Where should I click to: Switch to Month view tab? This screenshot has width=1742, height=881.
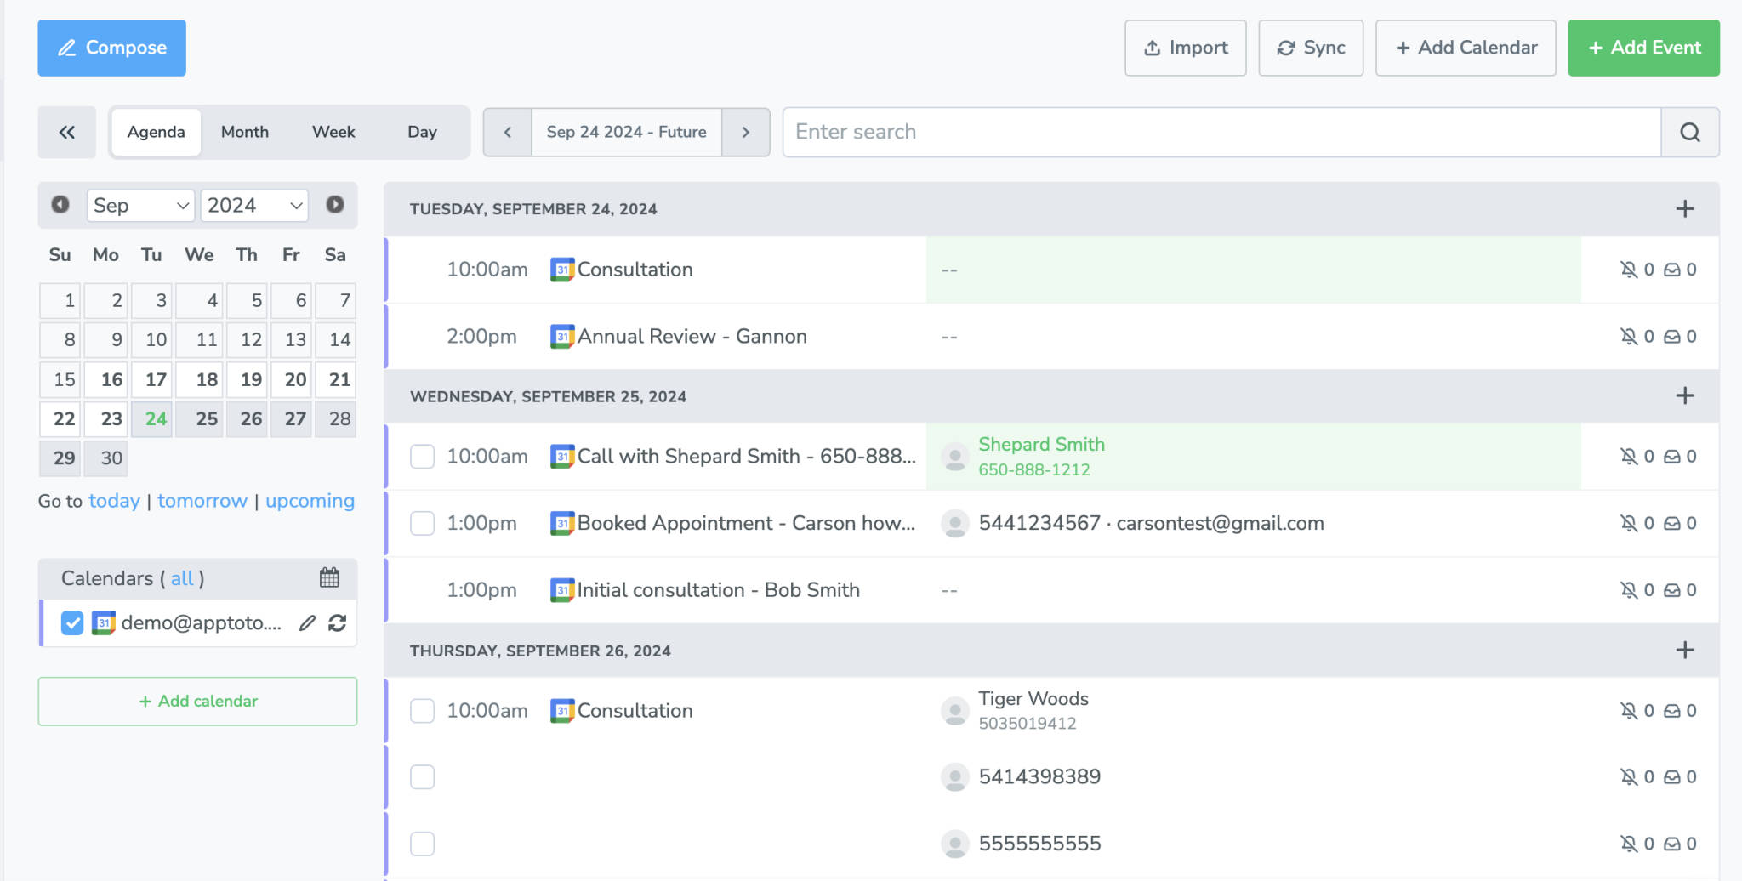(244, 132)
